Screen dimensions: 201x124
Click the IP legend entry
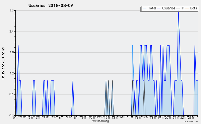point(180,8)
